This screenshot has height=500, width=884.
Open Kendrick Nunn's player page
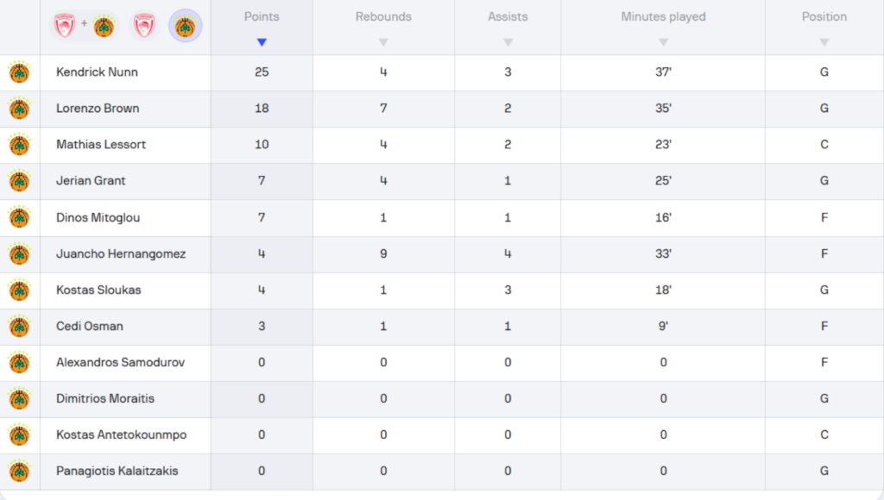[97, 72]
